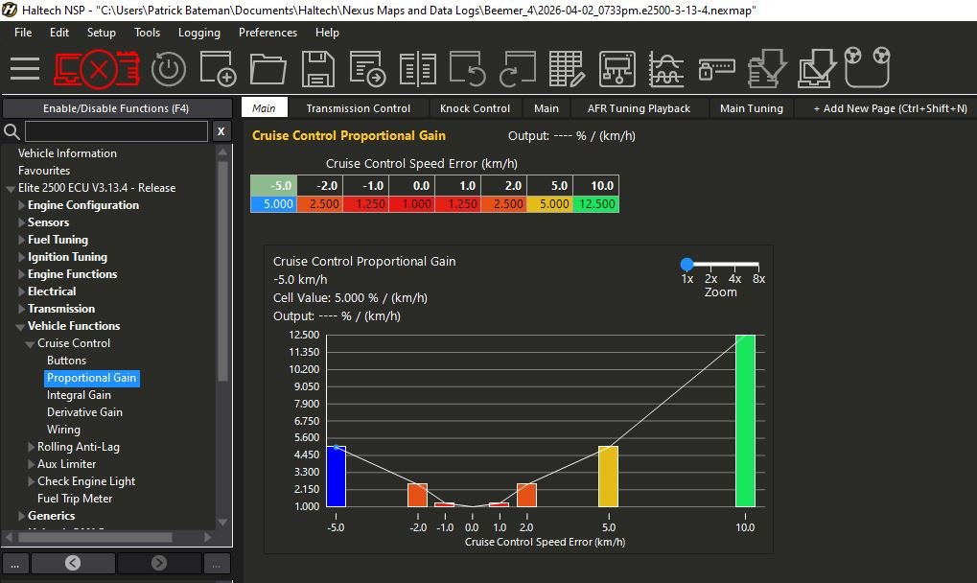Click the Undo arrow toolbar icon
The width and height of the screenshot is (977, 583).
tap(468, 69)
